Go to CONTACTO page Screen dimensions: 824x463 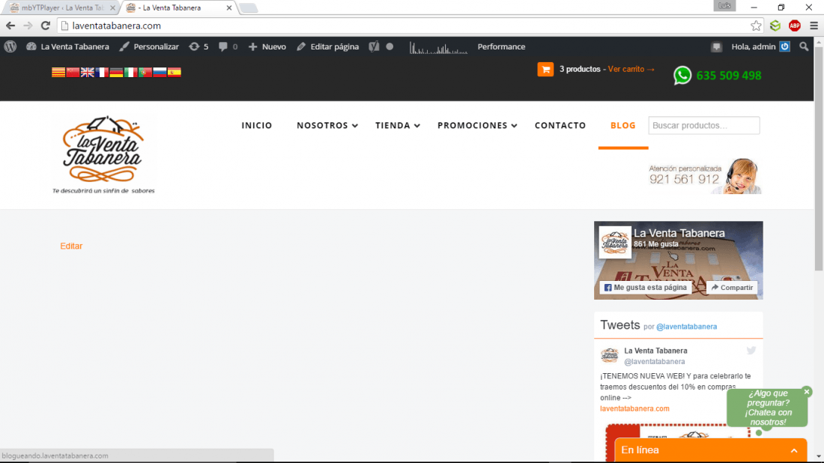[560, 125]
